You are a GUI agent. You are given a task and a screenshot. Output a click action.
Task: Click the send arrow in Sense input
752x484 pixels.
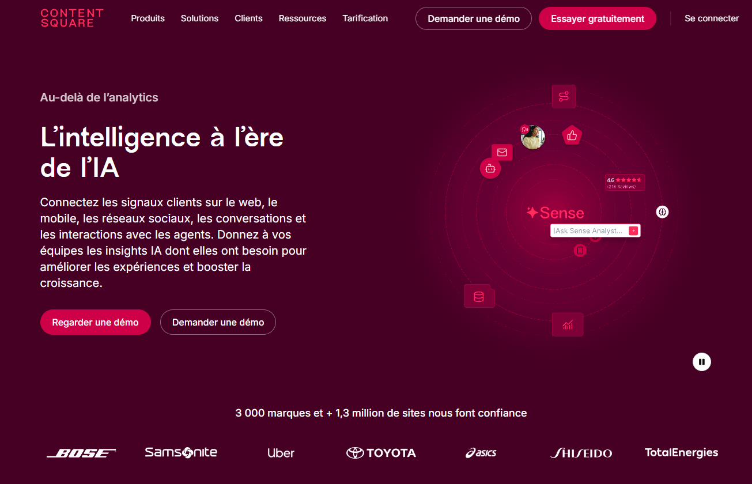633,230
